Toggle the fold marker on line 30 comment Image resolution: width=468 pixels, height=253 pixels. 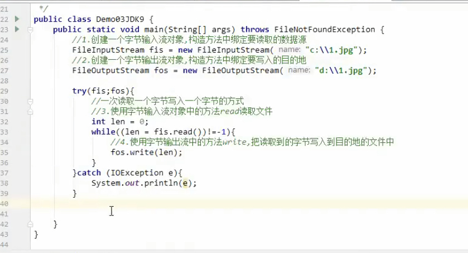[x=30, y=102]
